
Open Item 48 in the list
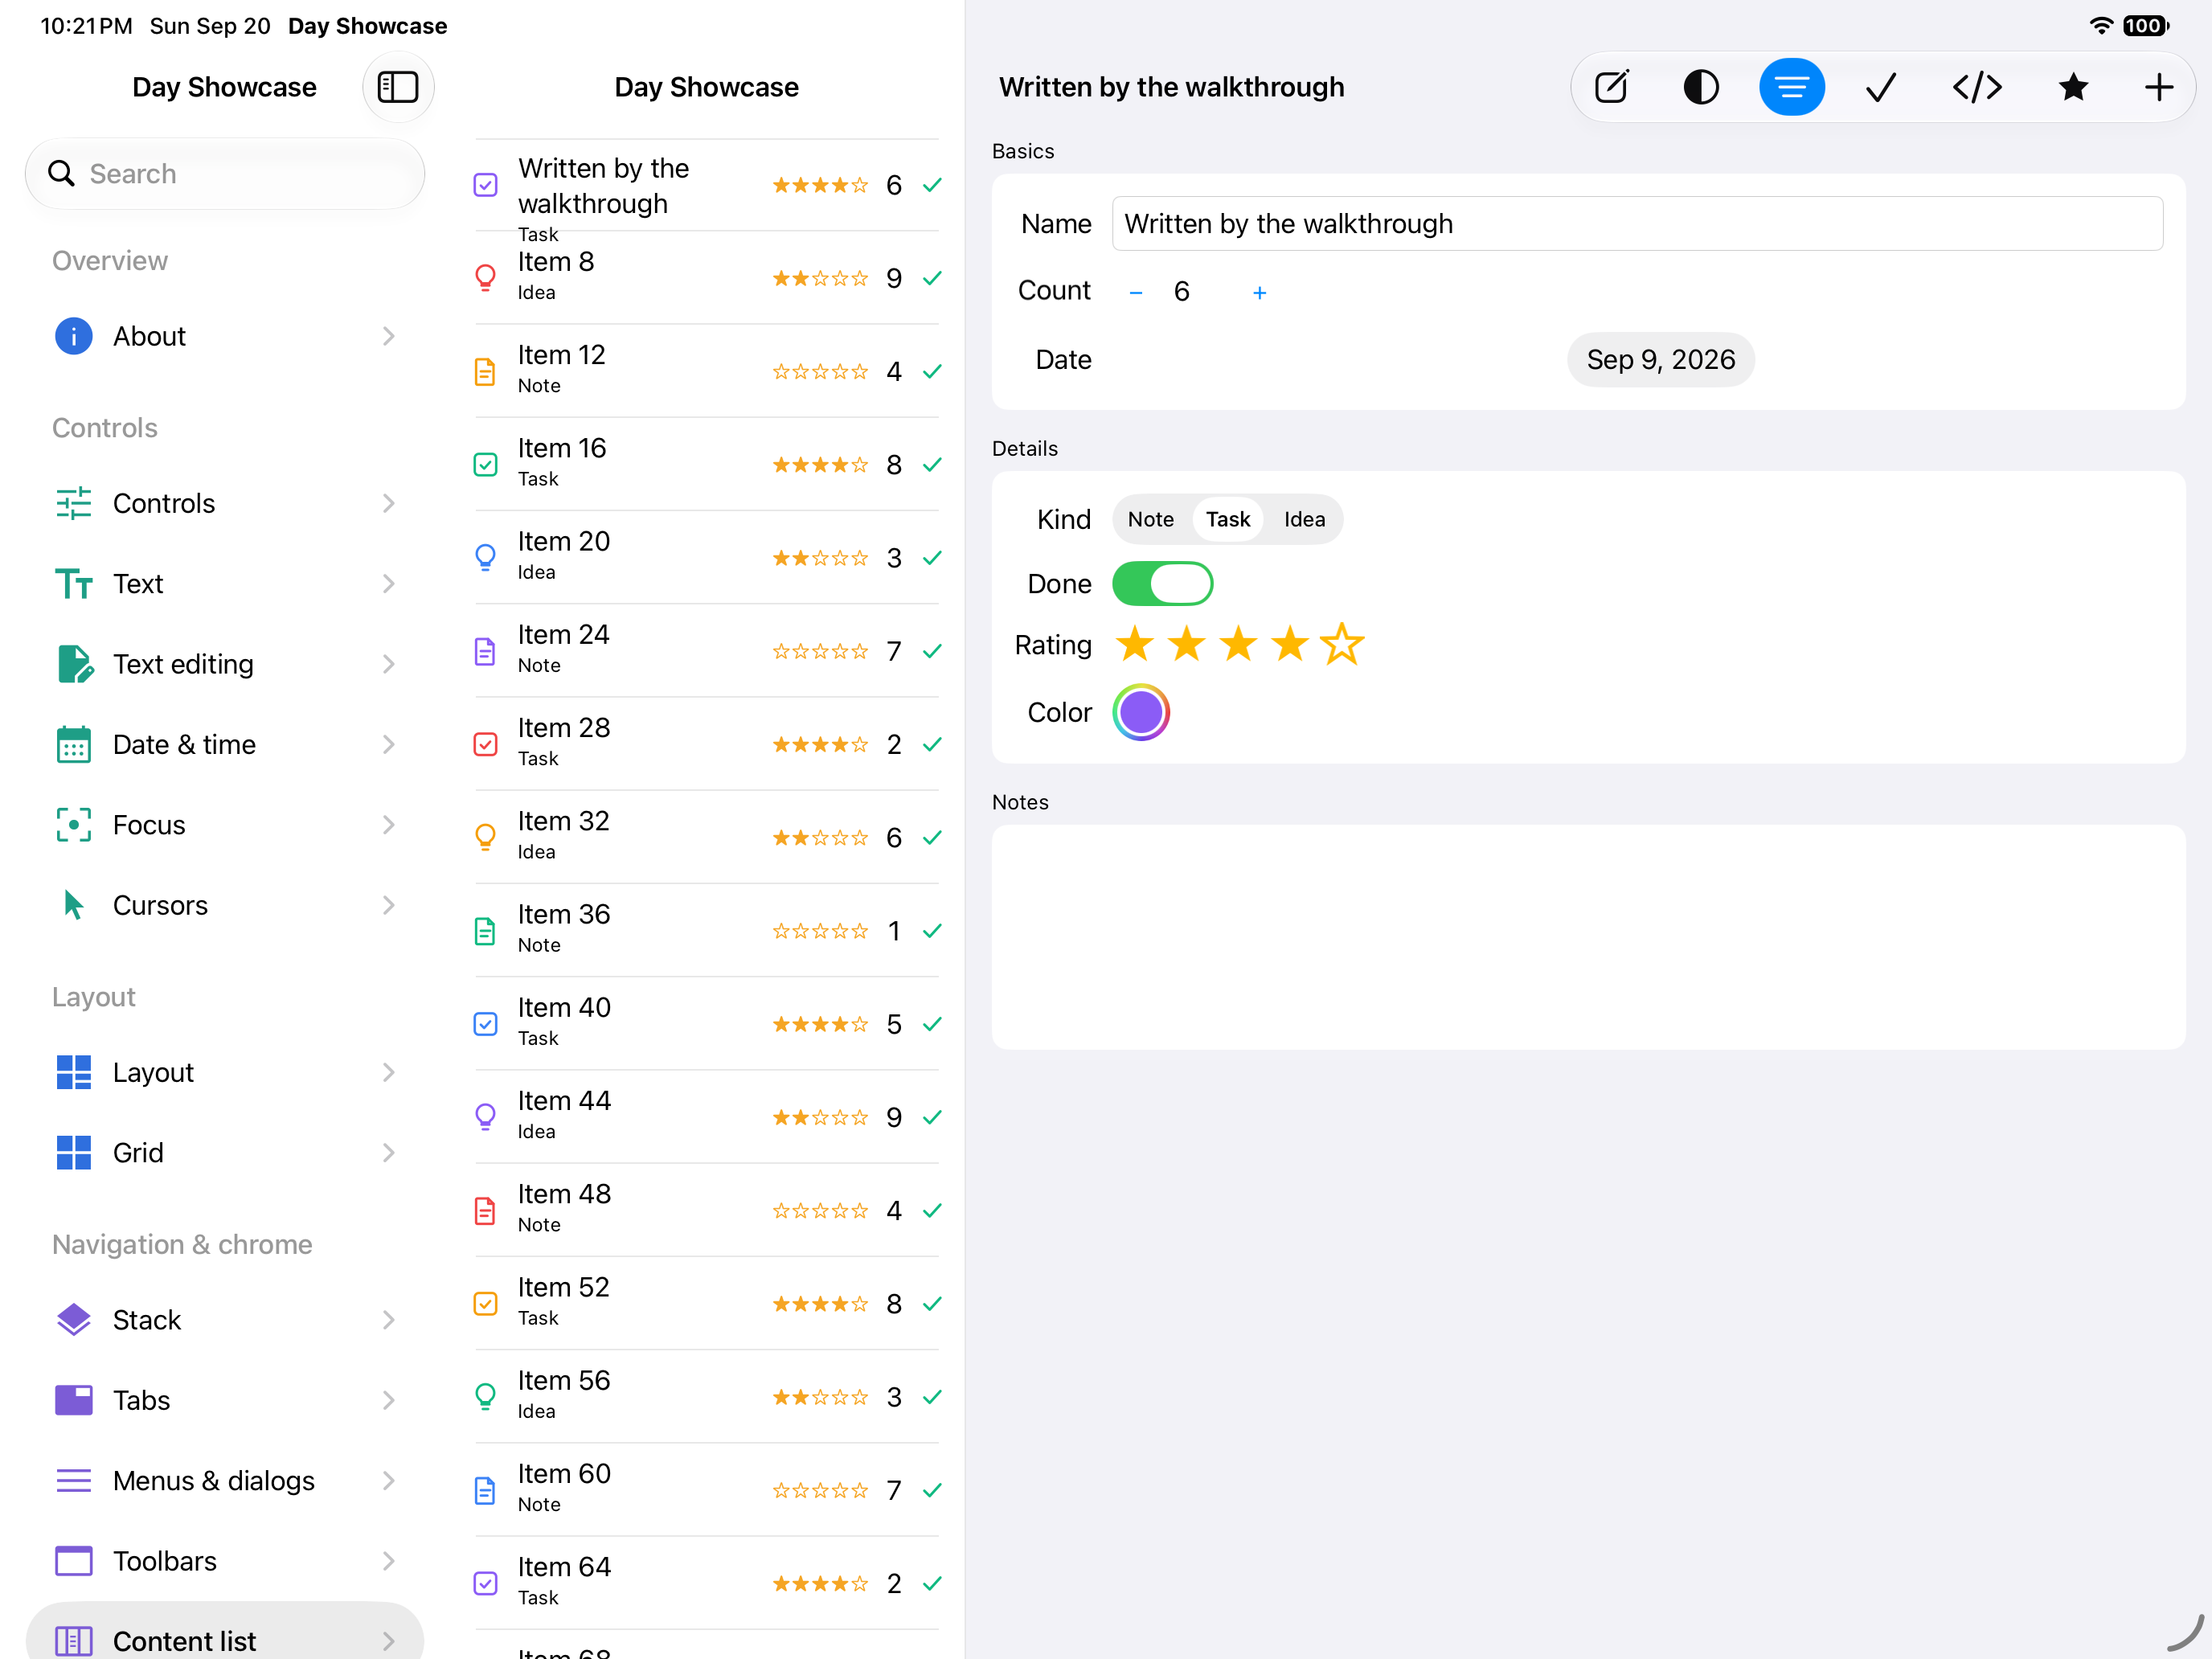click(x=706, y=1210)
